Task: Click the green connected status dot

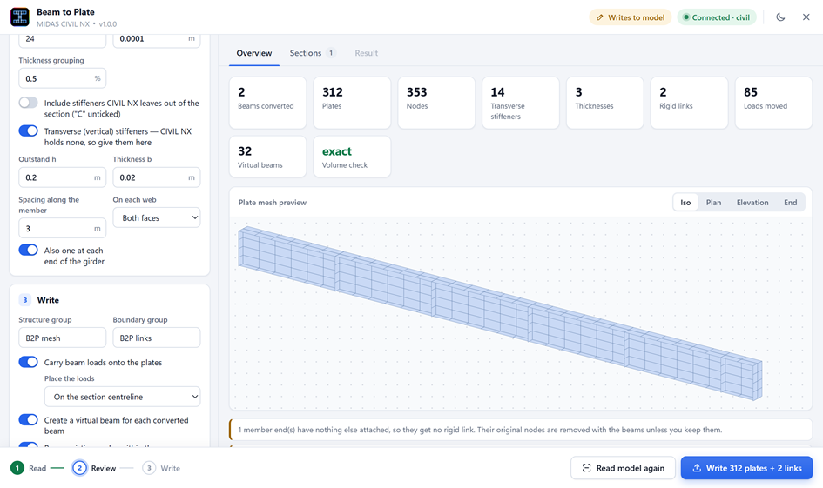Action: click(685, 17)
